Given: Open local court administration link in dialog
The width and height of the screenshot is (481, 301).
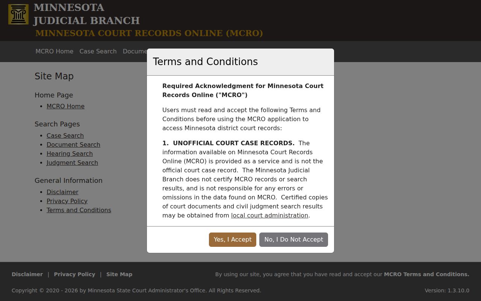Looking at the screenshot, I should coord(269,216).
